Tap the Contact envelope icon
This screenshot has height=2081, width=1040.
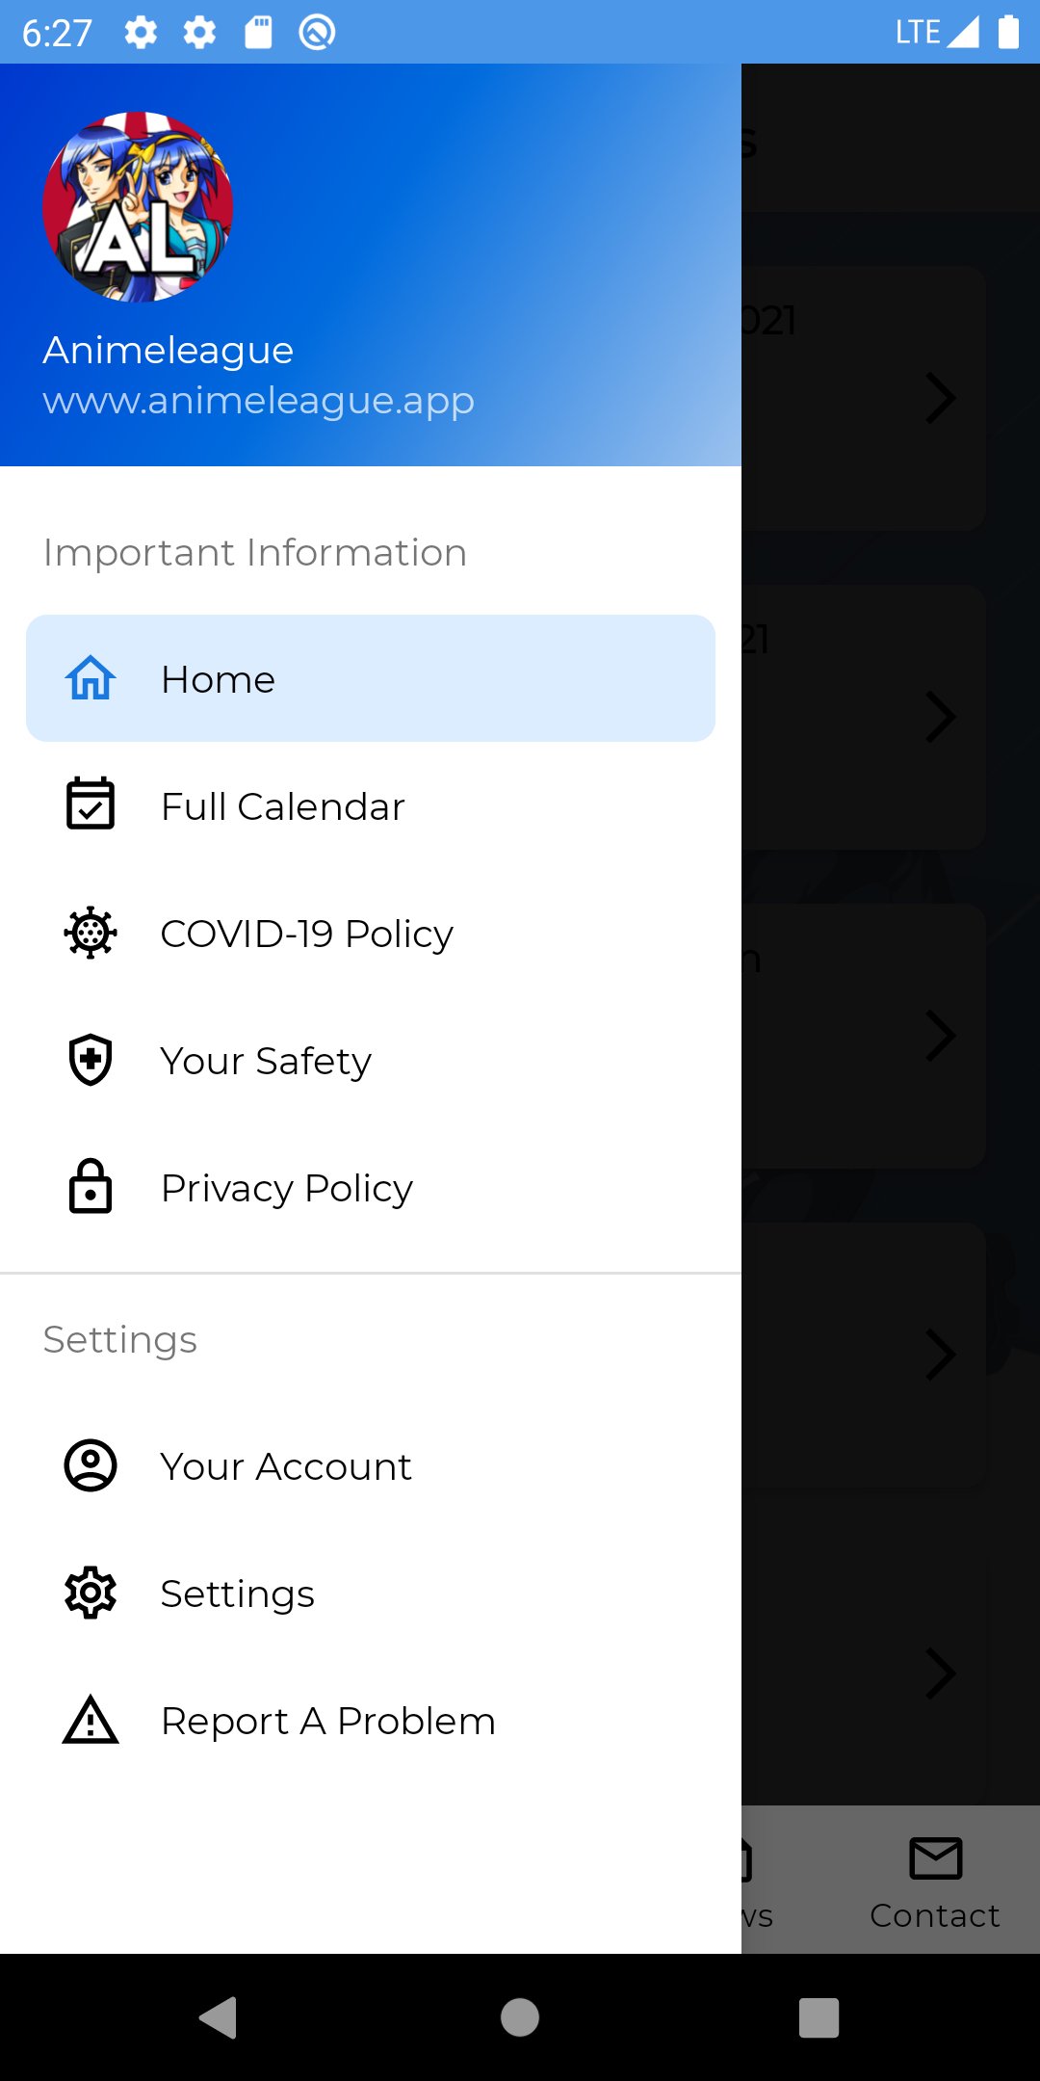click(935, 1859)
